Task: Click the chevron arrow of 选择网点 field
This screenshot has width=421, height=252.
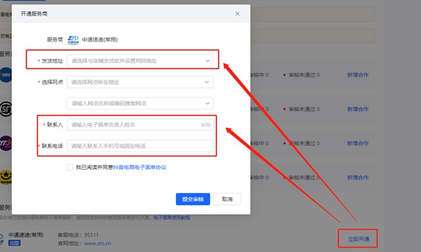Action: click(207, 82)
